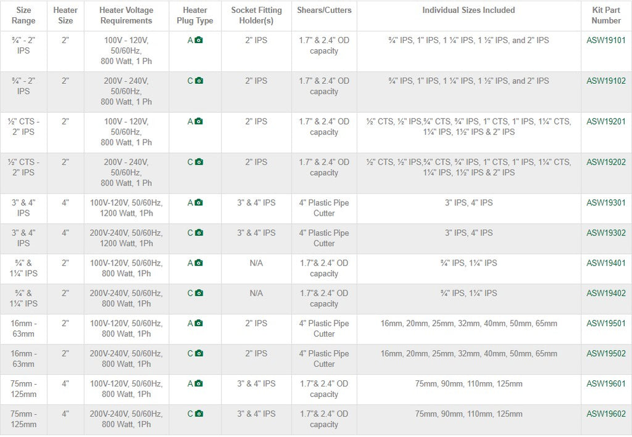Screen dimensions: 632x437
Task: Open plug photo icon for ASW19201
Action: tap(199, 121)
